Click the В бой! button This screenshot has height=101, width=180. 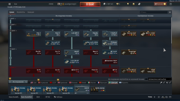coord(90,4)
